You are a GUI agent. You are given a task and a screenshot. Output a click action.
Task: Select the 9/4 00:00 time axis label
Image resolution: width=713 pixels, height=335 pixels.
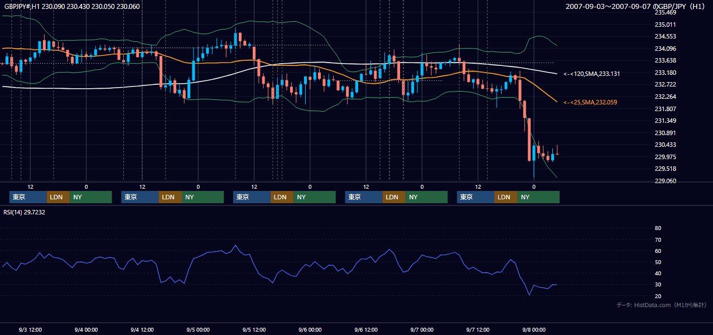coord(86,330)
